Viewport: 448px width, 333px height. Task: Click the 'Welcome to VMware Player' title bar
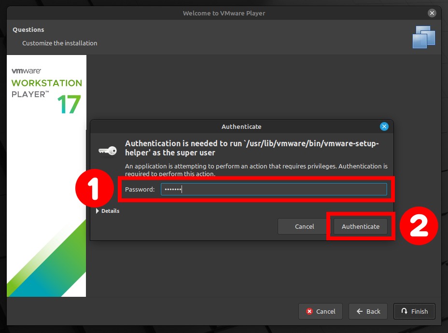[x=224, y=13]
